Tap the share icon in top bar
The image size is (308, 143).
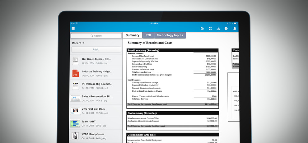pyautogui.click(x=202, y=29)
